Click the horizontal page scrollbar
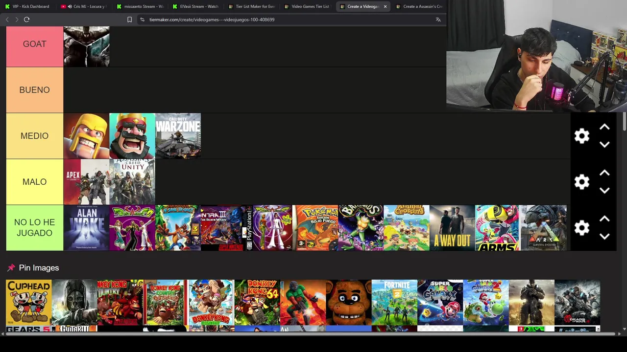 (309, 334)
